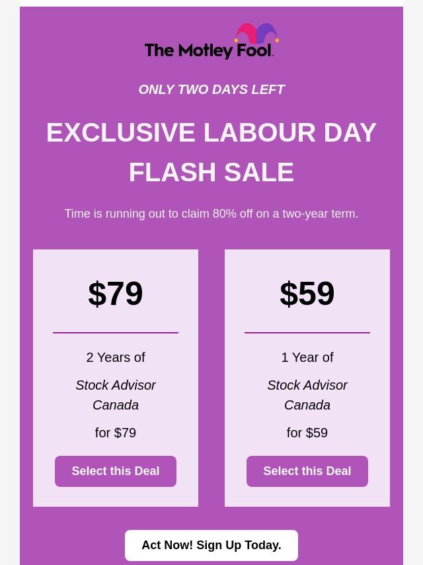
Task: Click the large $79 price heading
Action: [x=116, y=294]
